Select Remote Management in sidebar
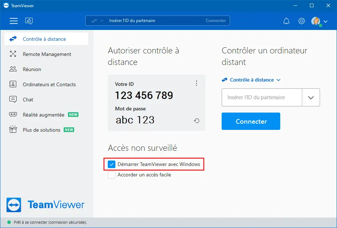Image resolution: width=337 pixels, height=228 pixels. pos(46,54)
